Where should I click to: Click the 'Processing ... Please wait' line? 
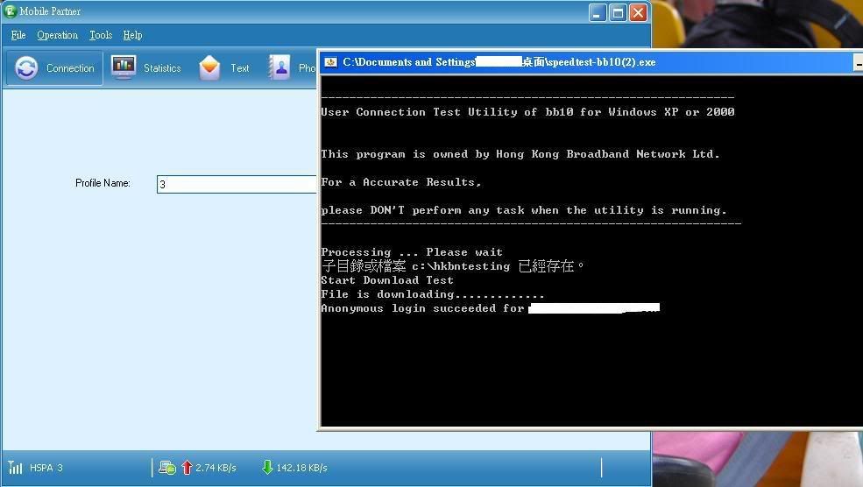[x=412, y=252]
